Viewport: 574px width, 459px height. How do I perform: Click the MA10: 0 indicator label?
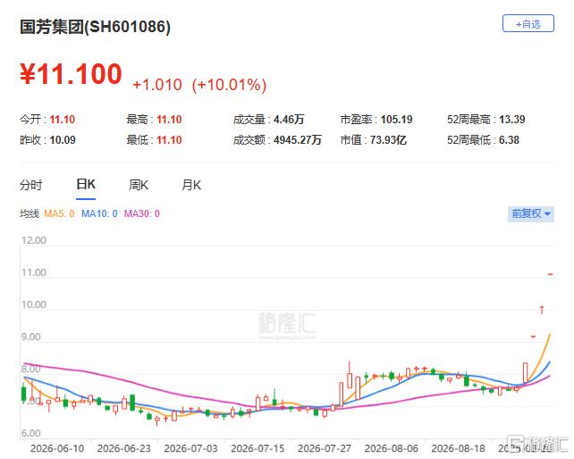click(x=99, y=213)
